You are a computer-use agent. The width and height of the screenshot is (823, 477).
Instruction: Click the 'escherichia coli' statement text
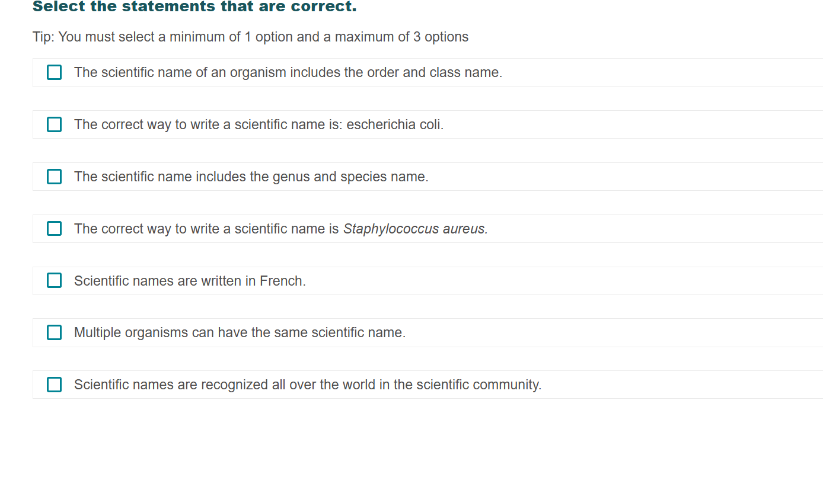click(x=259, y=124)
